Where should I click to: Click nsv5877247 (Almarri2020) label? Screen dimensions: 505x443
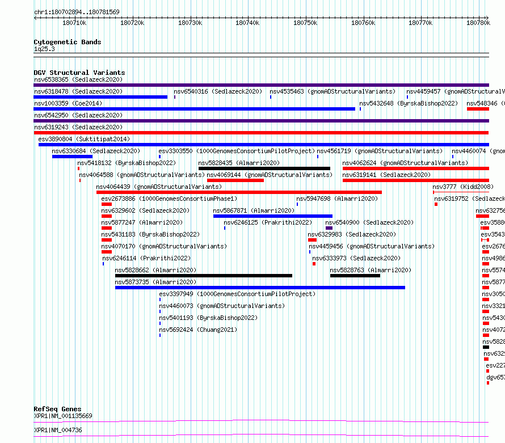pos(142,222)
